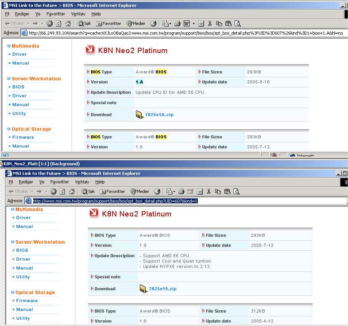Image resolution: width=348 pixels, height=326 pixels.
Task: Click Cut scissors icon in Google-cache window
Action: (x=210, y=23)
